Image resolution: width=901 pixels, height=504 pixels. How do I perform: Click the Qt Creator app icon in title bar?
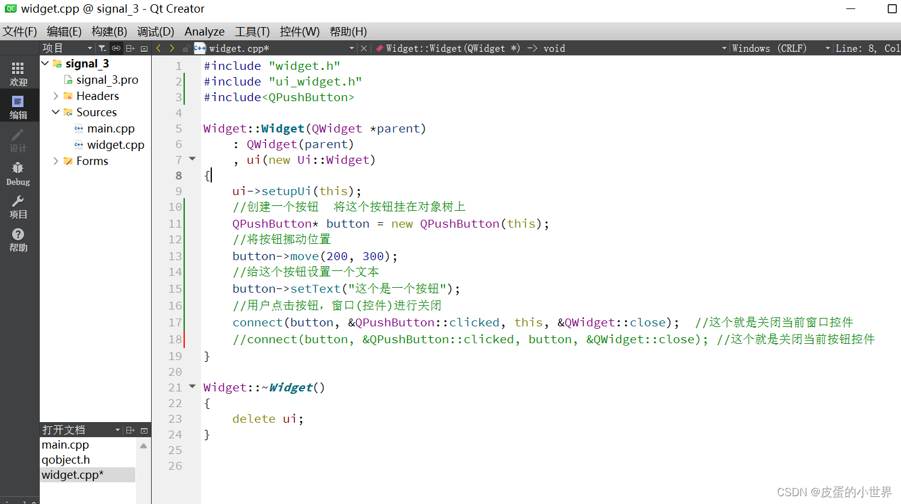click(x=10, y=8)
